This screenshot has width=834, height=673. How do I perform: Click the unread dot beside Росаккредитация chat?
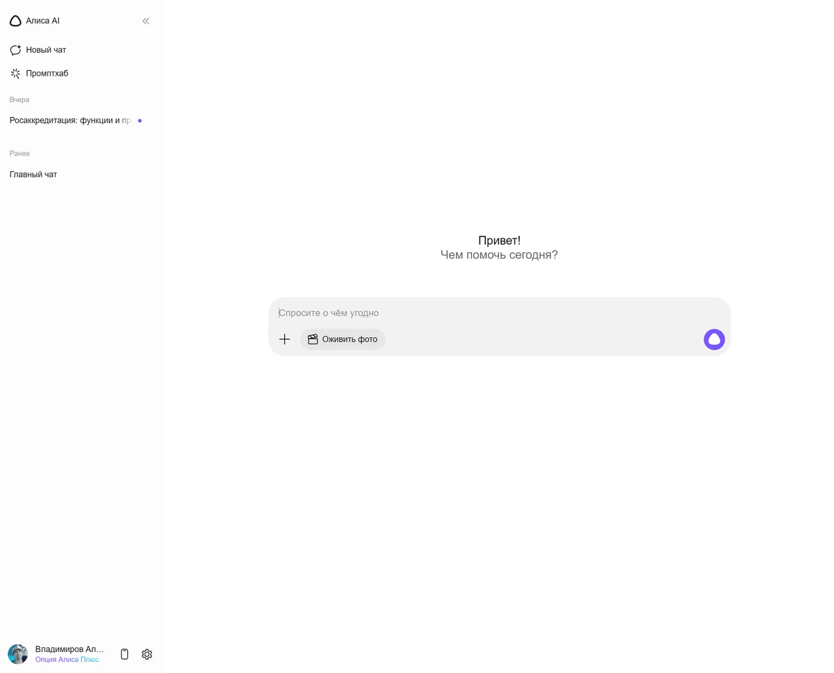pos(140,121)
